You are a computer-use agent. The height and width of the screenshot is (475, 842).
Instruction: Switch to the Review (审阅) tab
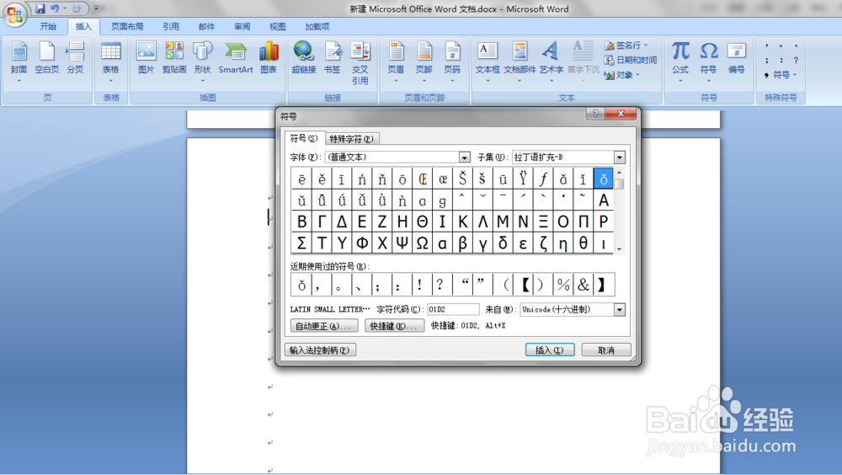tap(242, 26)
